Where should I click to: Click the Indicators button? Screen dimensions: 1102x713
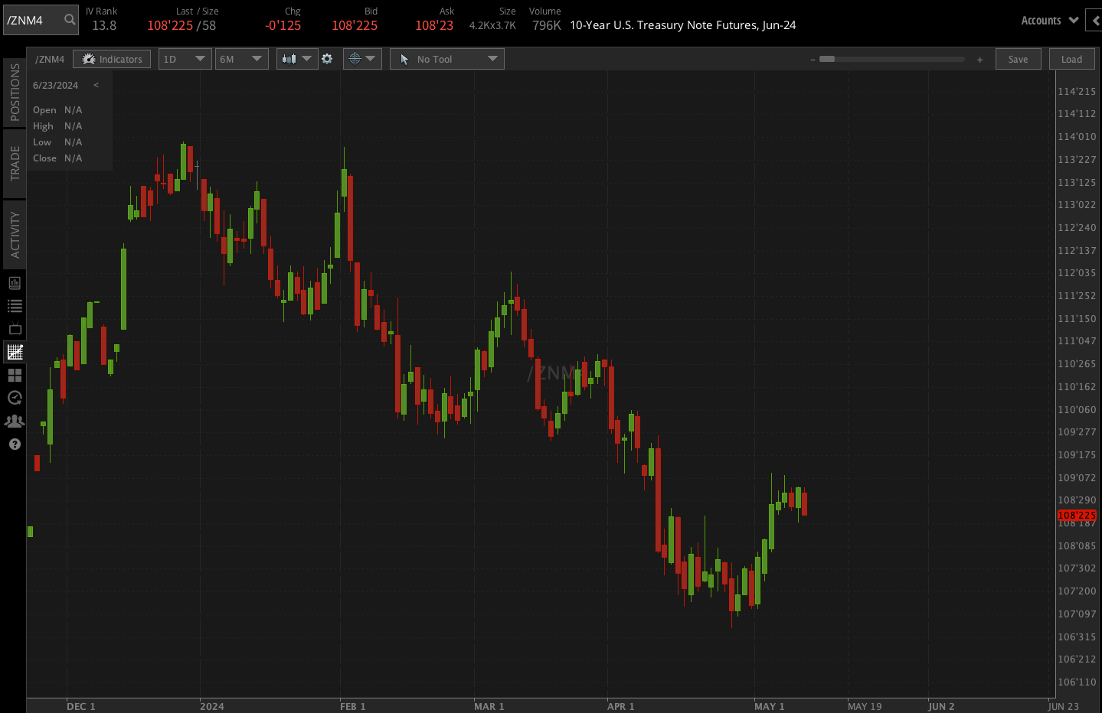pos(112,58)
